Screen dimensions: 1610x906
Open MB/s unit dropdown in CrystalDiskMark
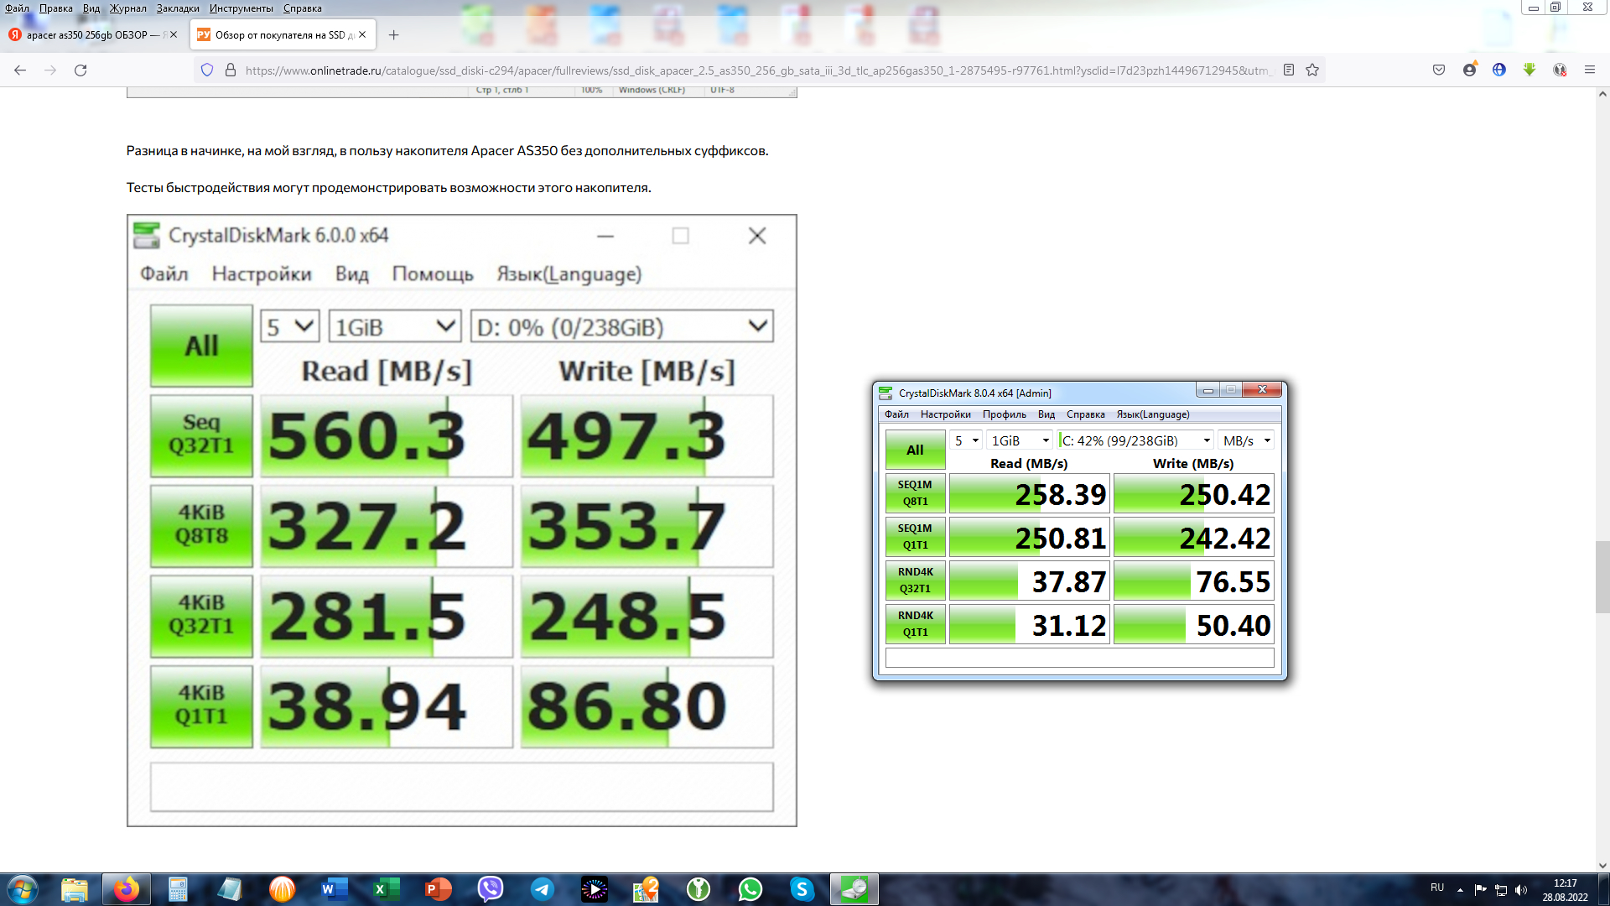click(1246, 440)
